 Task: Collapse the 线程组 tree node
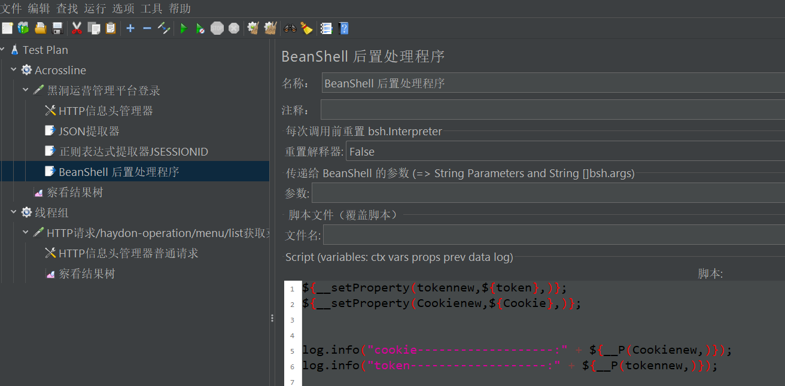tap(14, 212)
